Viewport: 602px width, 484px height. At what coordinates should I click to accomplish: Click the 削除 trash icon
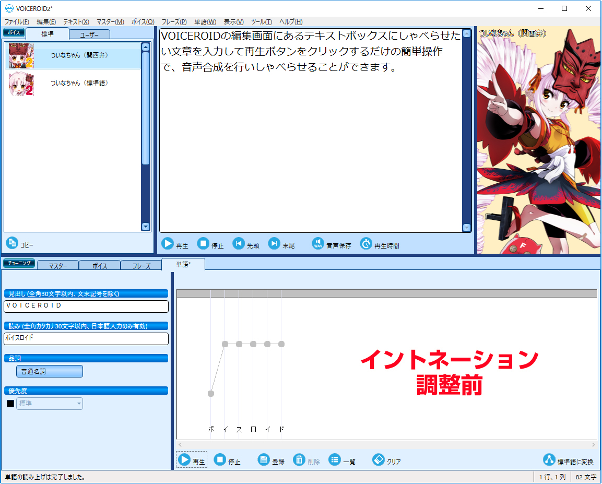pyautogui.click(x=299, y=459)
